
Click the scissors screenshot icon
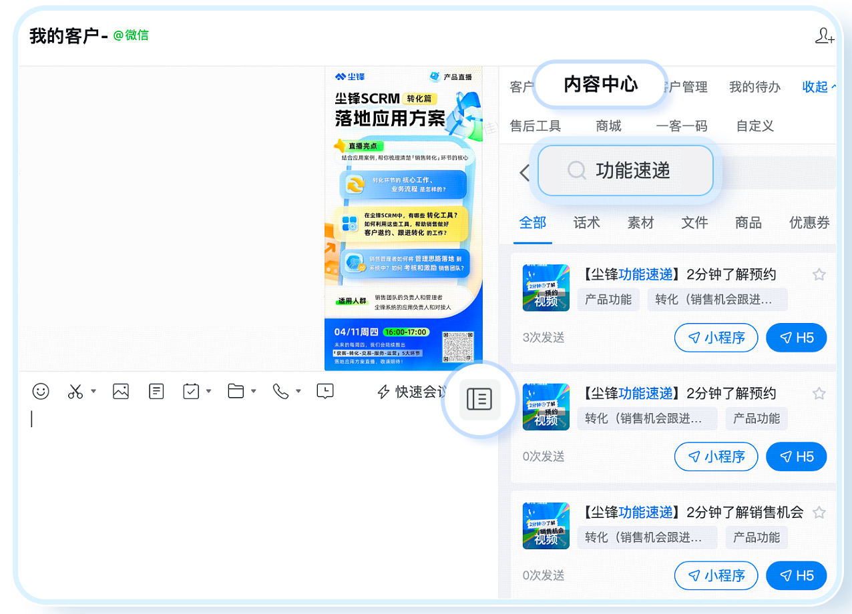tap(75, 392)
